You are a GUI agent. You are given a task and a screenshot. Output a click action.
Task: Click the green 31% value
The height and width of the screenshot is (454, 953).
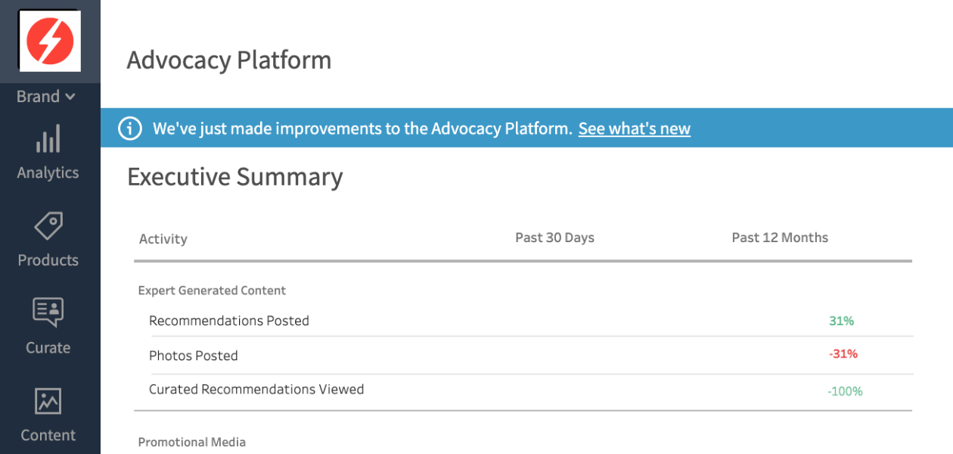tap(841, 321)
